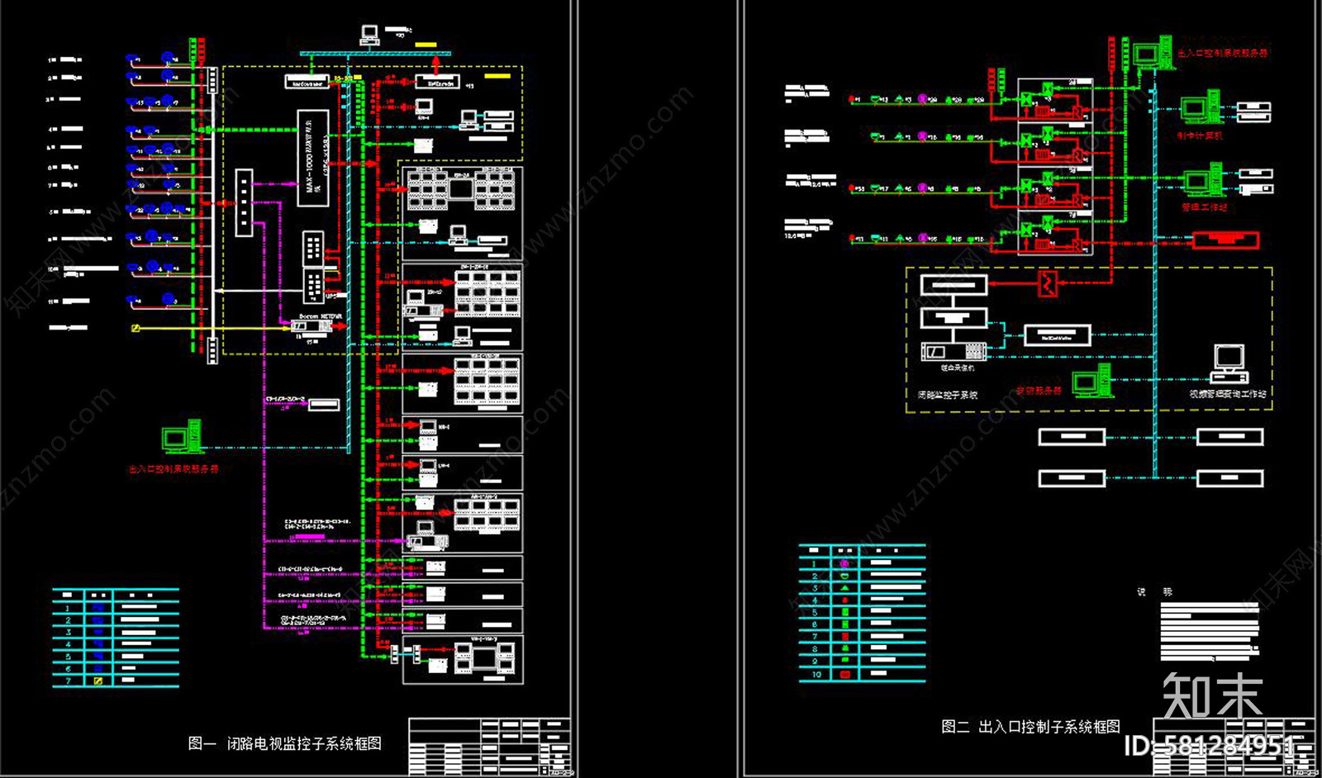Click the red '出入口控制系统服务器' label in the left drawing

click(174, 468)
